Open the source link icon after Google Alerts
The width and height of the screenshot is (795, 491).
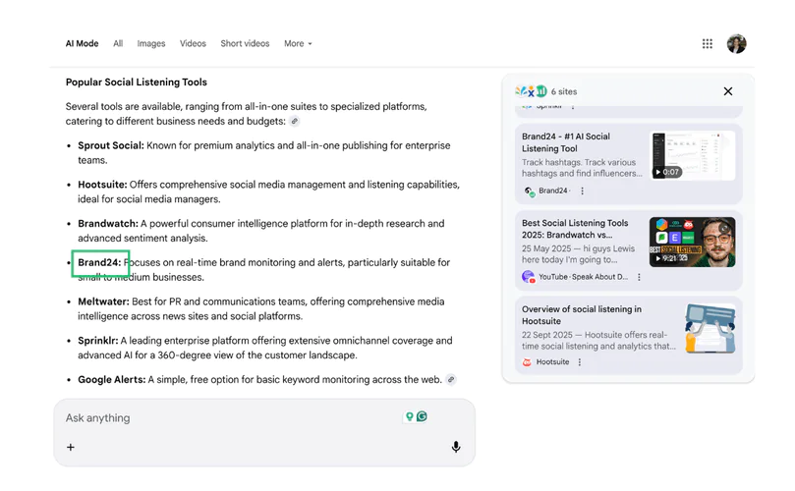451,380
